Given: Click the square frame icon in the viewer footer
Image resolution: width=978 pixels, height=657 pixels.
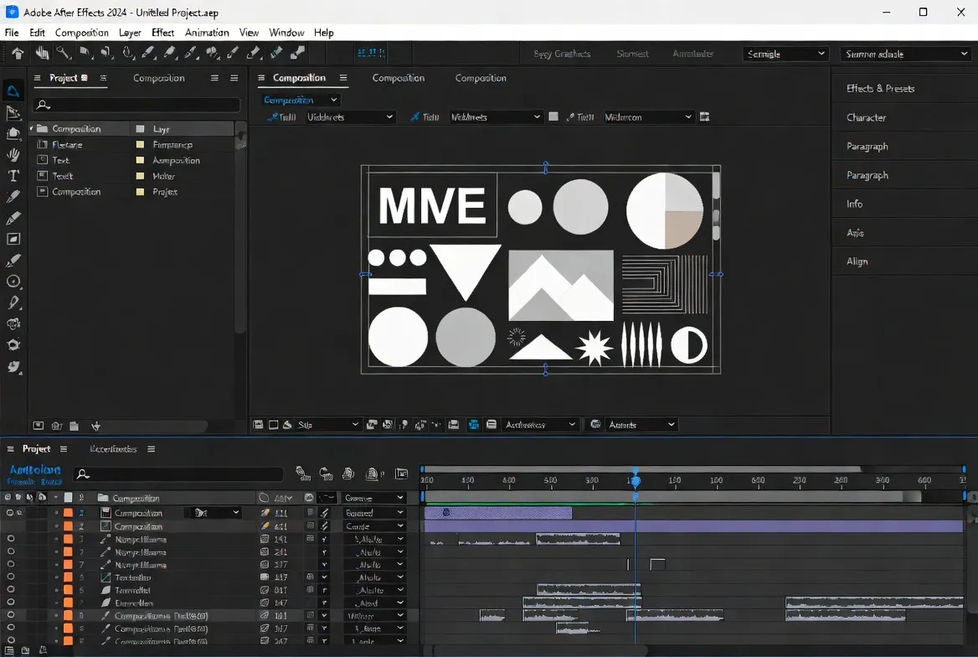Looking at the screenshot, I should (x=273, y=425).
